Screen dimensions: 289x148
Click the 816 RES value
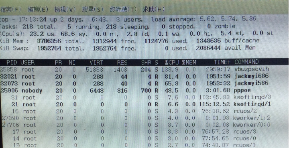click(122, 91)
